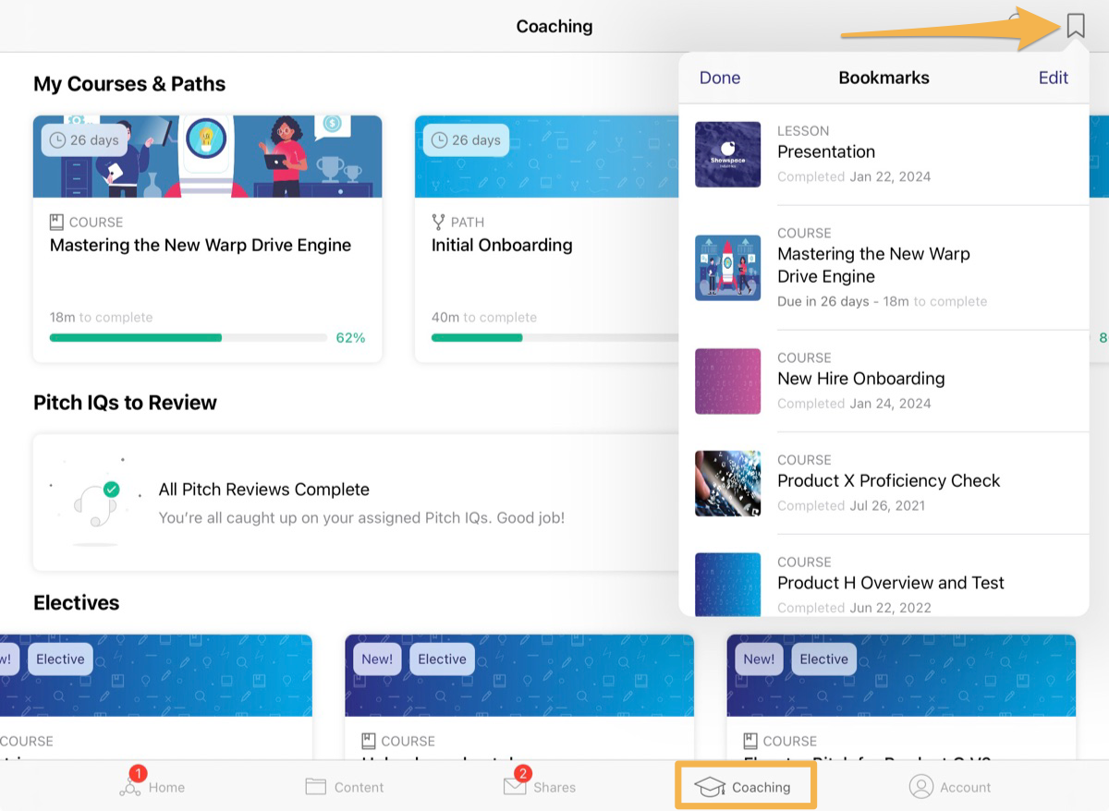Click the 62% course progress bar
1109x811 pixels.
(x=186, y=339)
